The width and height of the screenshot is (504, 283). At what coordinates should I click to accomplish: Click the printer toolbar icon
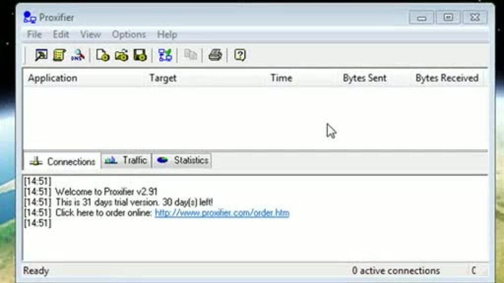pos(215,55)
